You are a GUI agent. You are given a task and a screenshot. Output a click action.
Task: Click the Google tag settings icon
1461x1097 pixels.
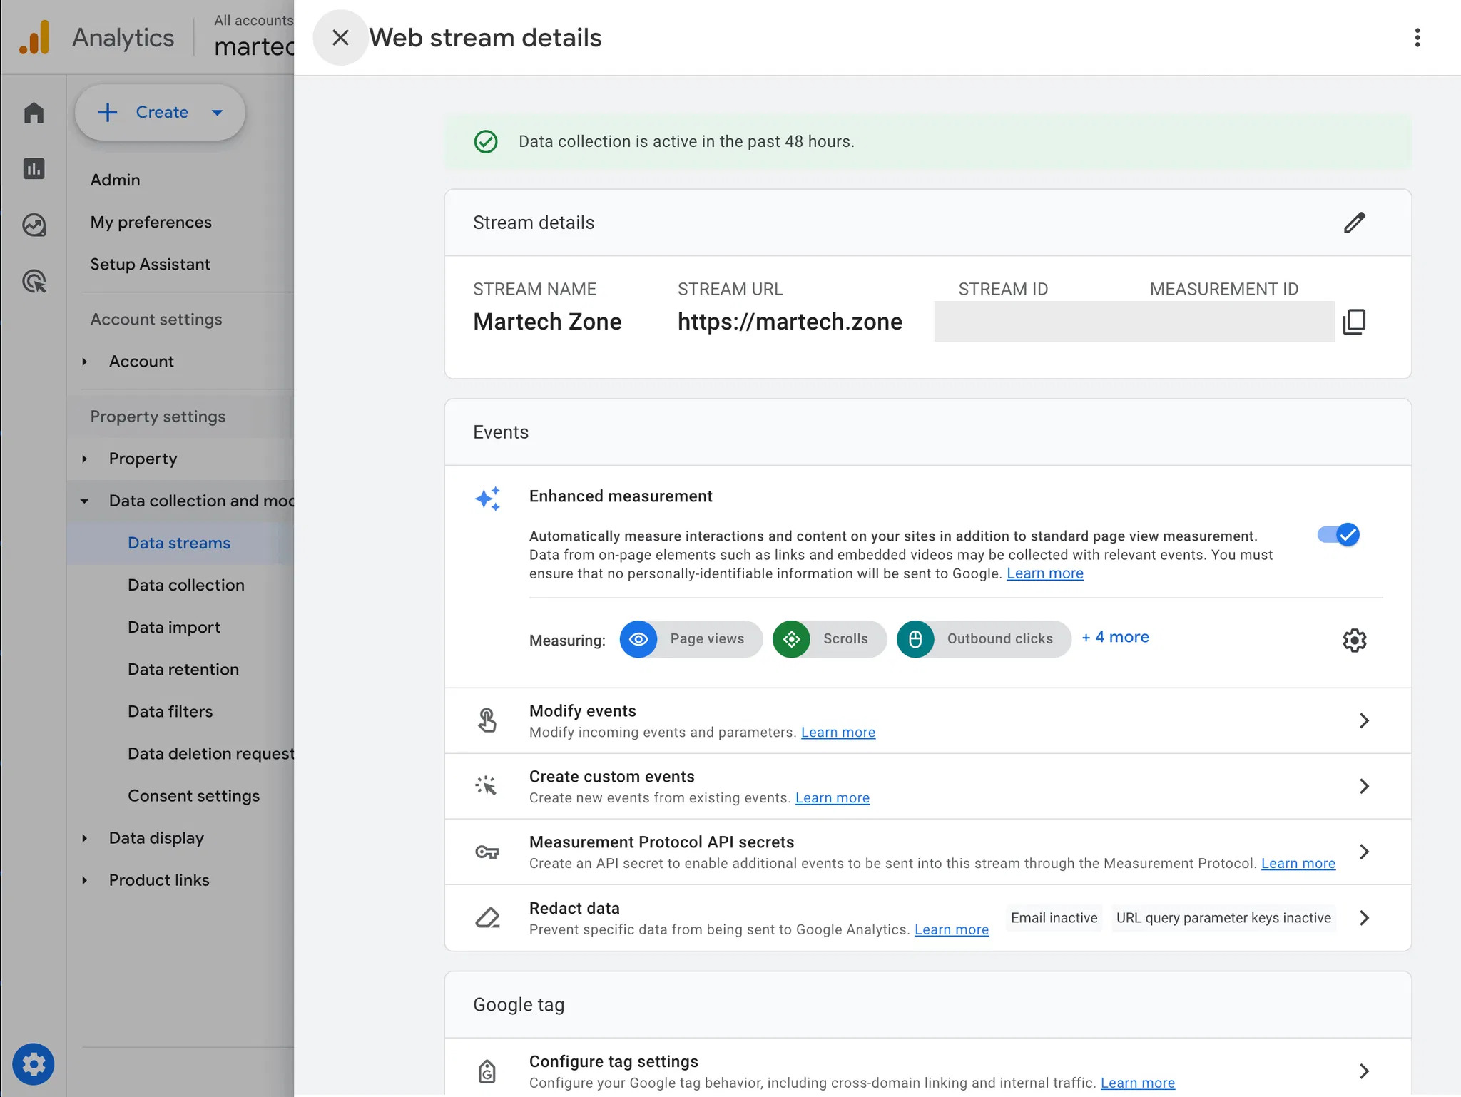click(487, 1071)
